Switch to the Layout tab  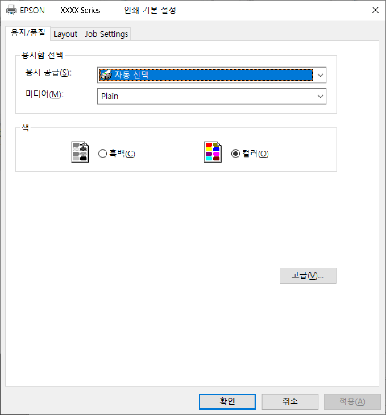click(x=66, y=34)
